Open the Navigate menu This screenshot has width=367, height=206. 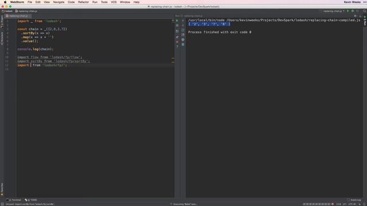[58, 2]
